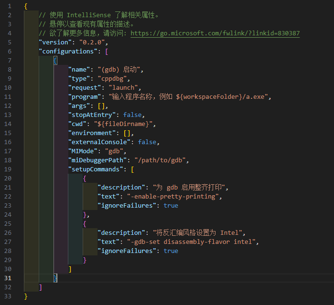This screenshot has height=305, width=334.
Task: Select the "configurations" key
Action: pos(68,52)
